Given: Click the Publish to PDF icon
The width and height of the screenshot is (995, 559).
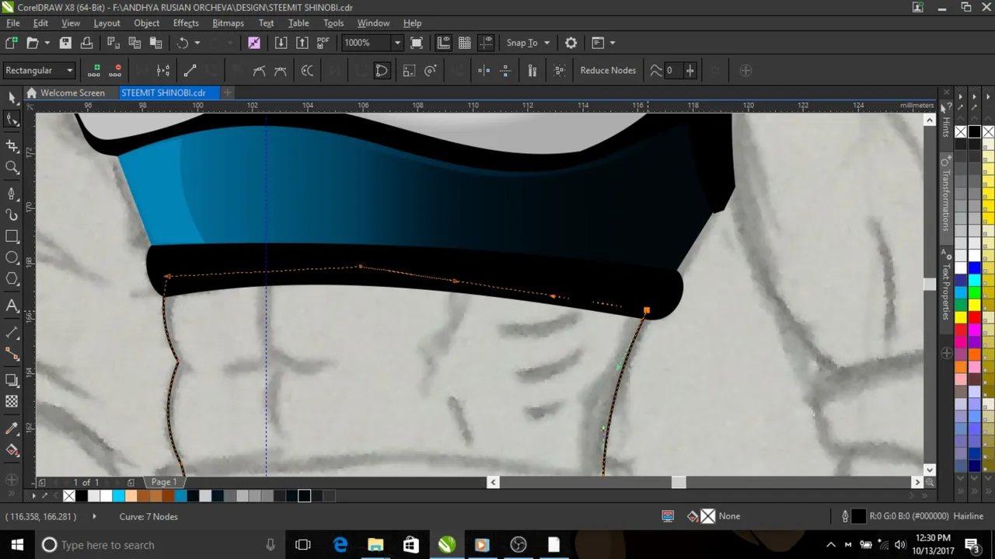Looking at the screenshot, I should click(x=323, y=43).
